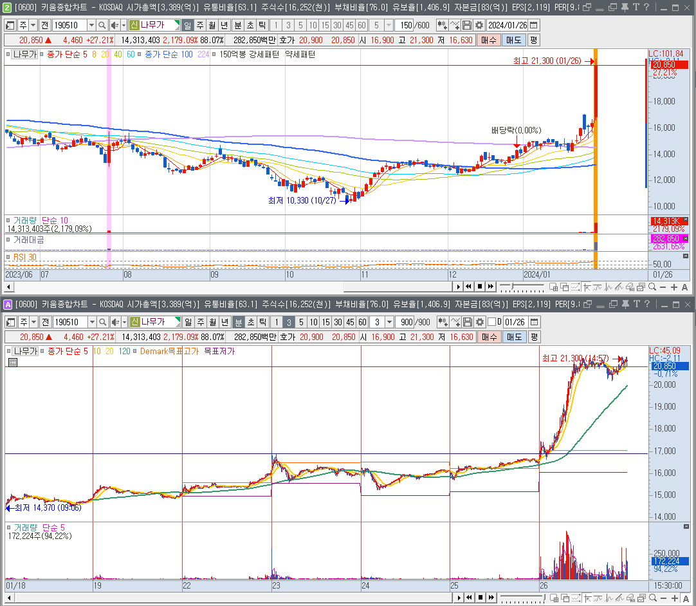Click the speaker sound icon in top chart toolbar
The image size is (696, 606).
pos(114,25)
